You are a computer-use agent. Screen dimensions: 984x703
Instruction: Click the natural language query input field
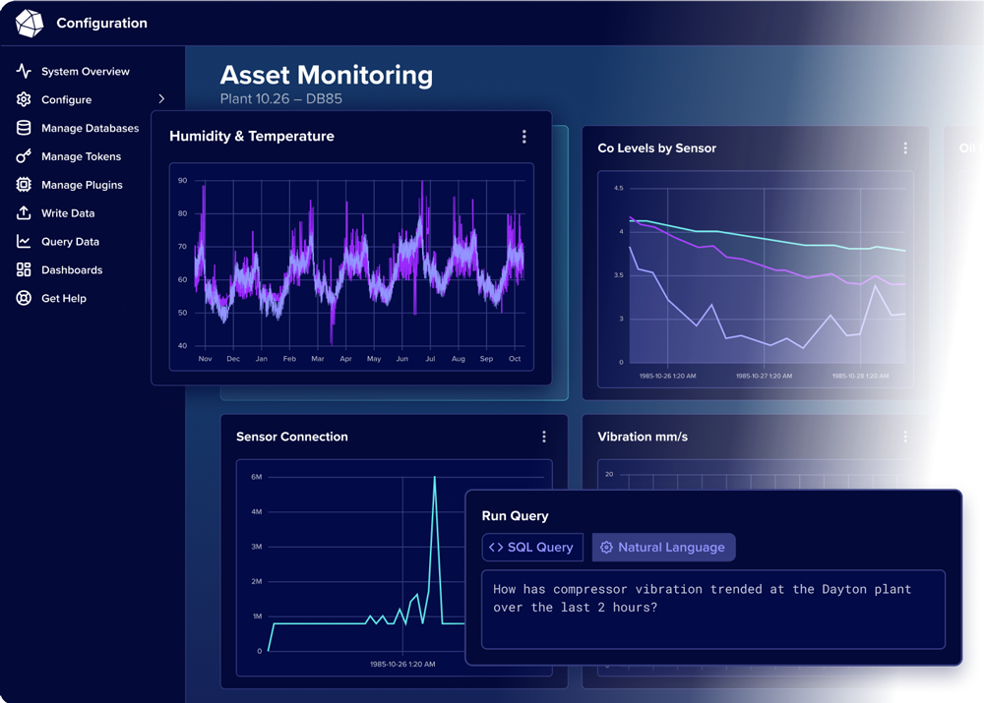(713, 610)
